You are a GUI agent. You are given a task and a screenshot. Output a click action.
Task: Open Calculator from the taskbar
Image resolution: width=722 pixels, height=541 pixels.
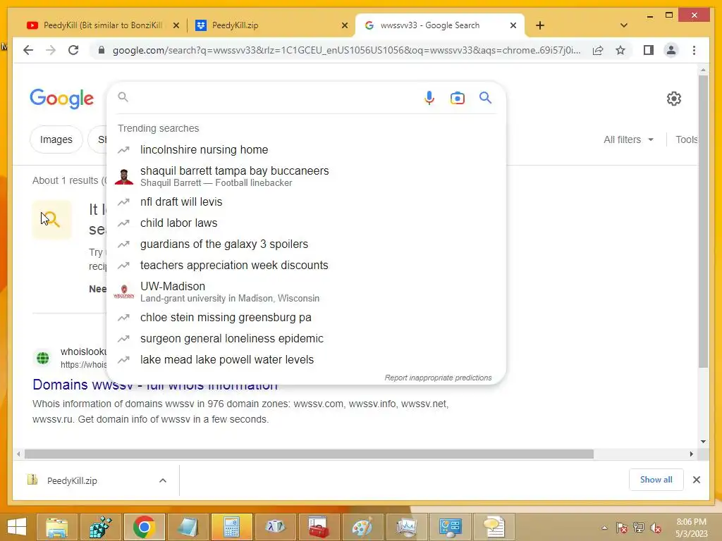pos(231,527)
